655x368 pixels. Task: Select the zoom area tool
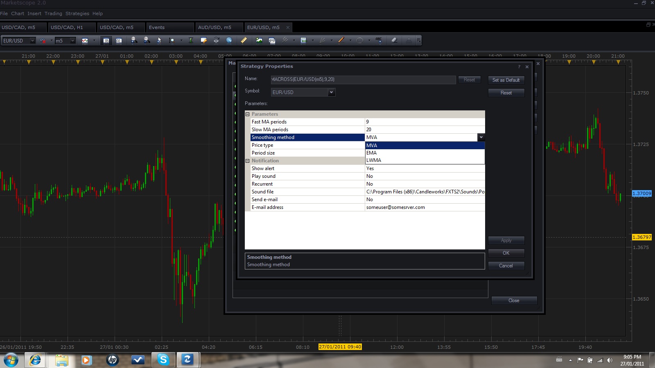pos(172,40)
